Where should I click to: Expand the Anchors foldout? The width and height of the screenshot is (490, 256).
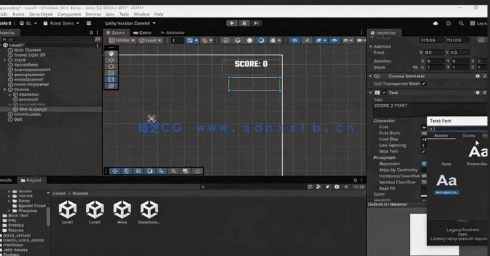click(371, 46)
